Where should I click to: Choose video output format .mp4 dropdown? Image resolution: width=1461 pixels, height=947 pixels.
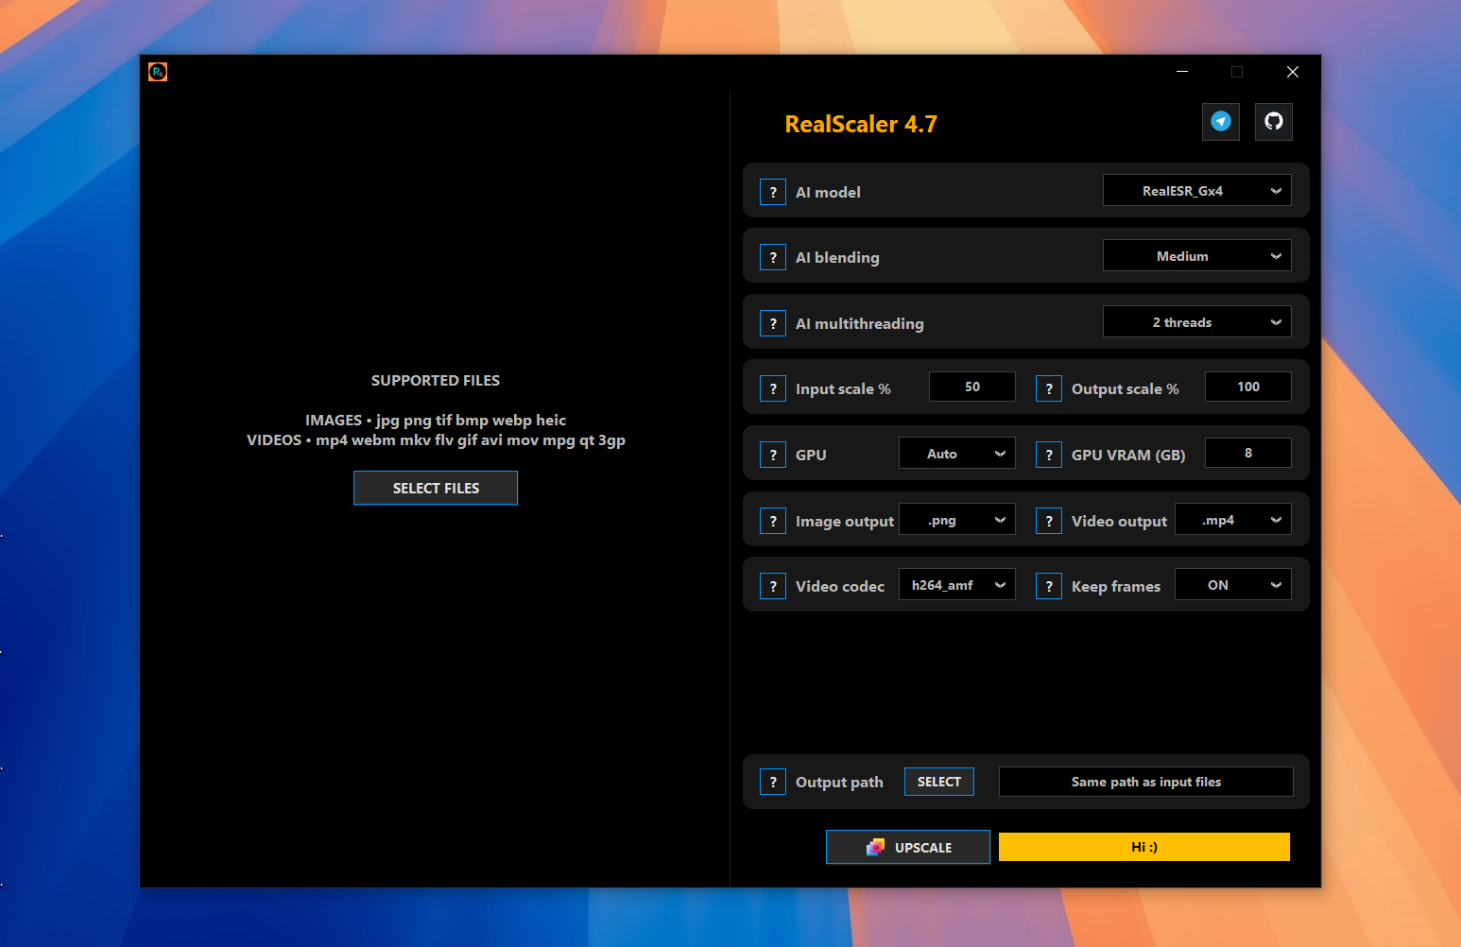coord(1233,520)
